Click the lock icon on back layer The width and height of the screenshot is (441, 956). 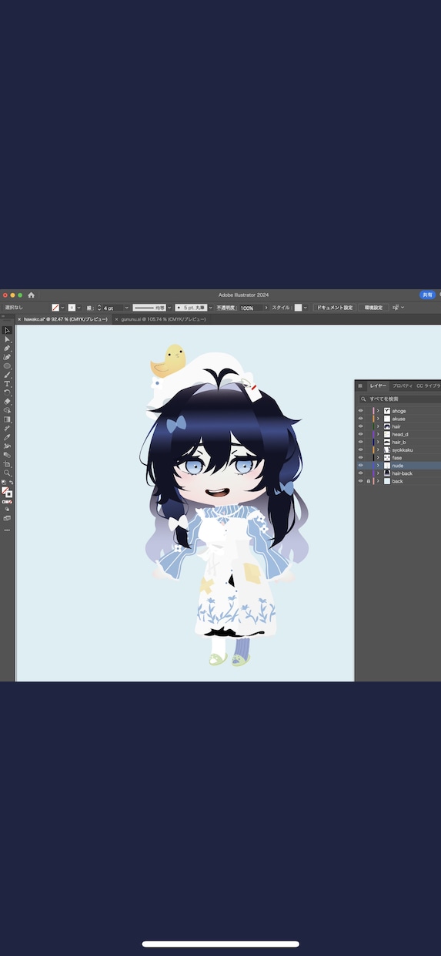[369, 481]
